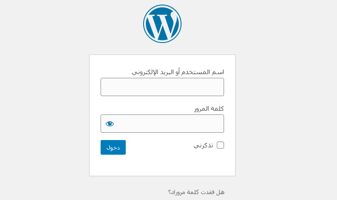337x200 pixels.
Task: Tick the تذكرني remember-me checkbox
Action: [220, 145]
